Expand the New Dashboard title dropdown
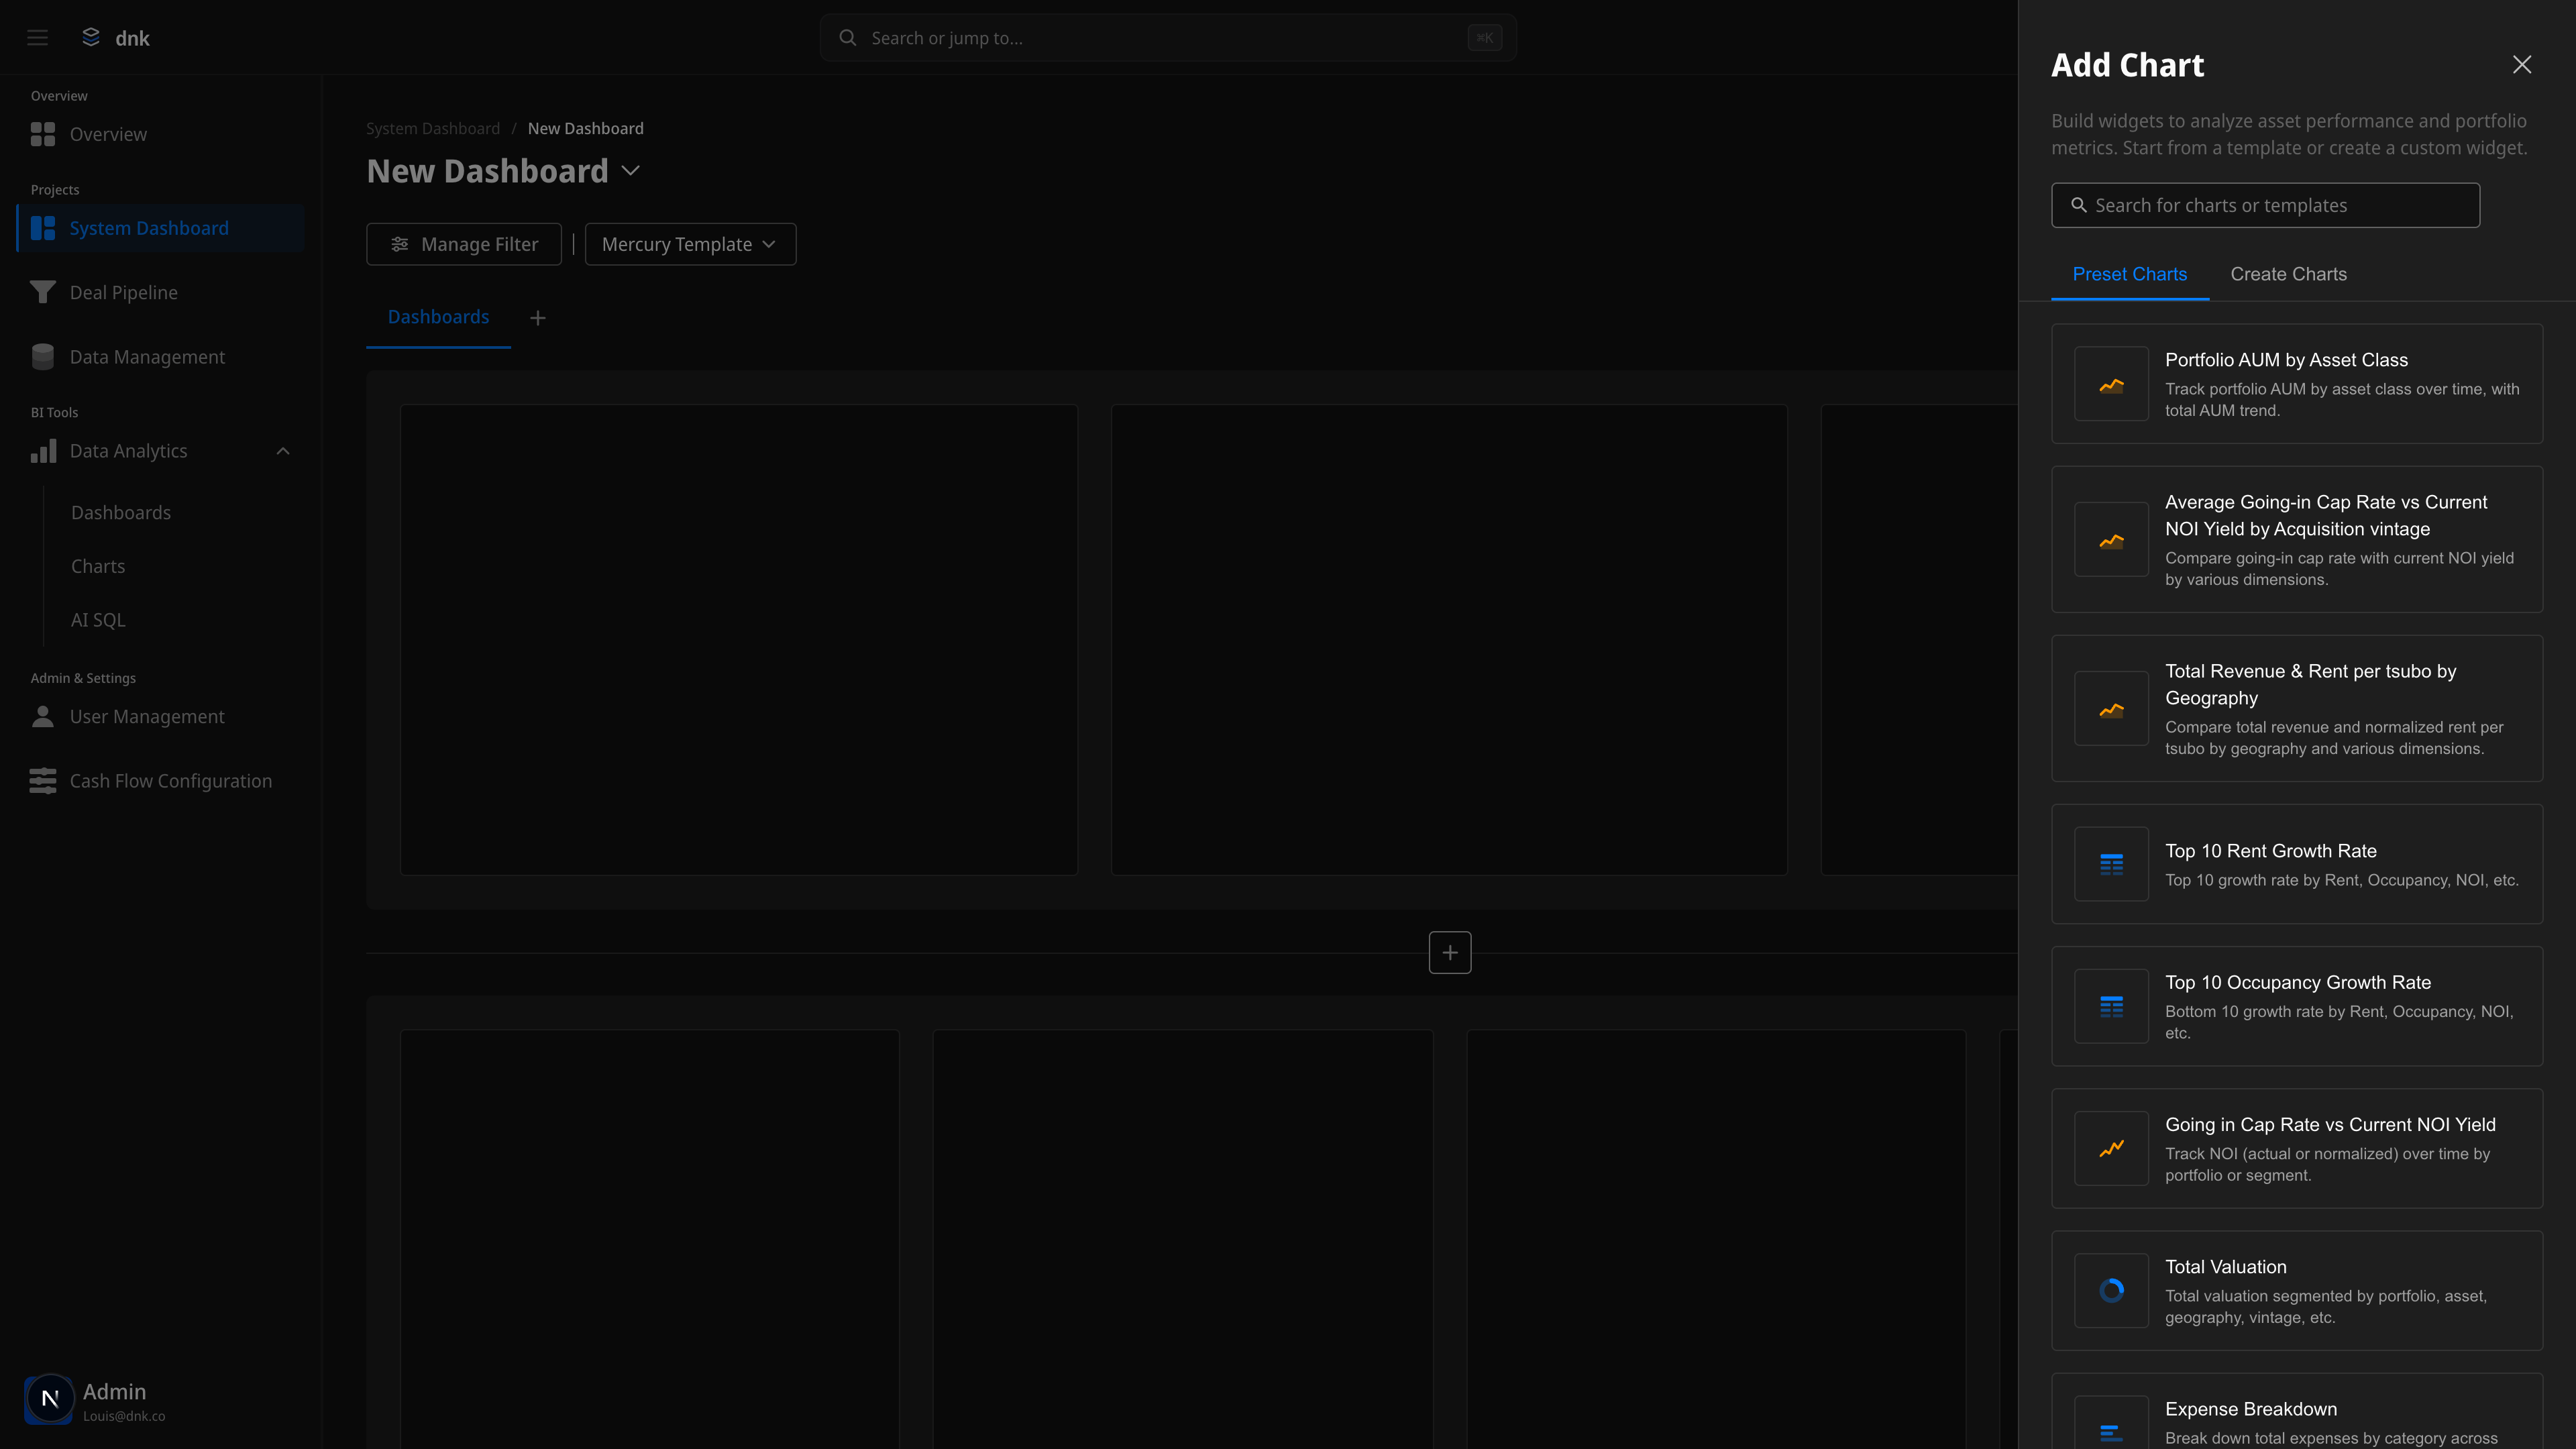Viewport: 2576px width, 1449px height. (630, 171)
